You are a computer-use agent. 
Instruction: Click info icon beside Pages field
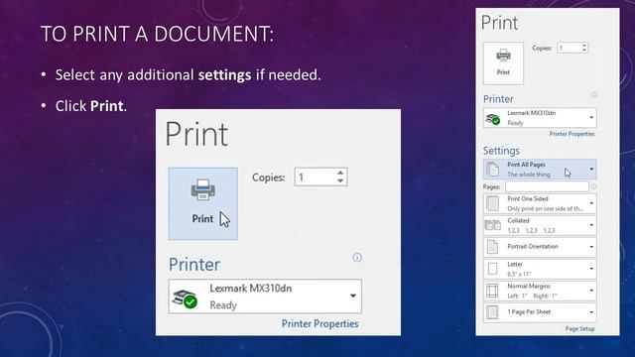click(593, 186)
